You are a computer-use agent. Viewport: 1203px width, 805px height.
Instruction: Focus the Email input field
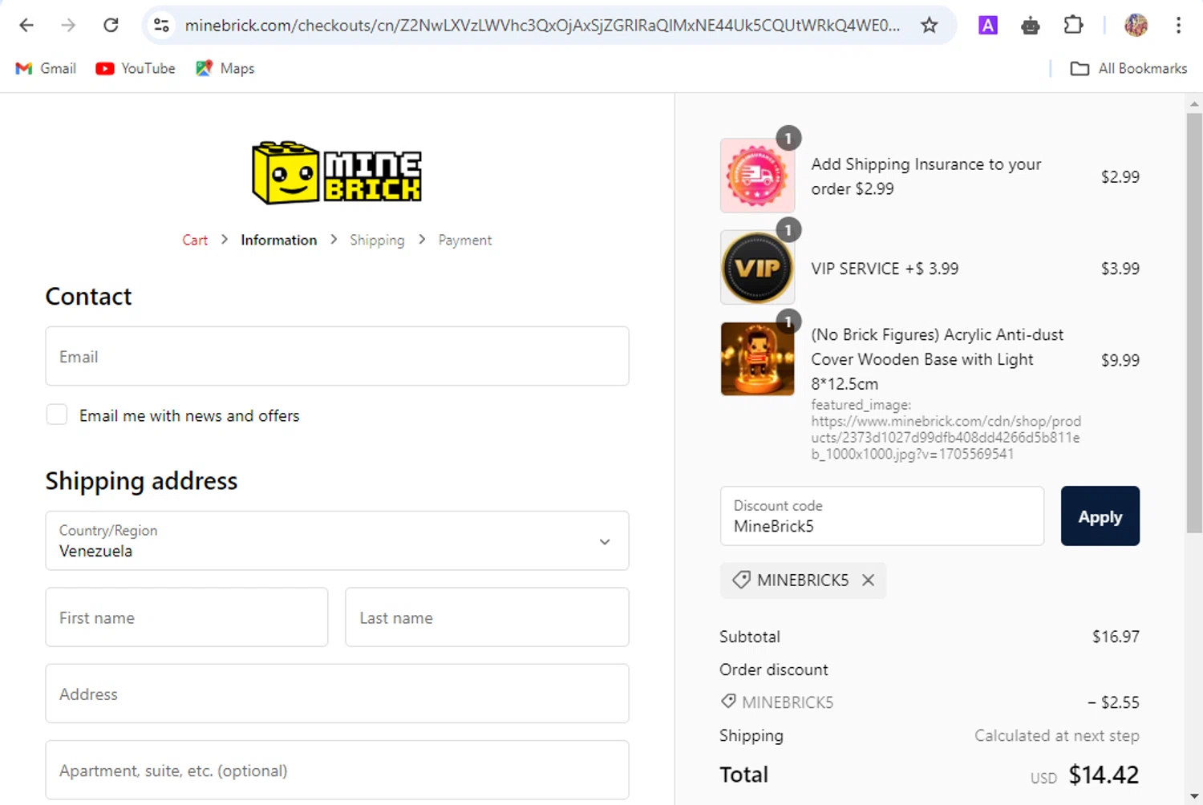337,356
